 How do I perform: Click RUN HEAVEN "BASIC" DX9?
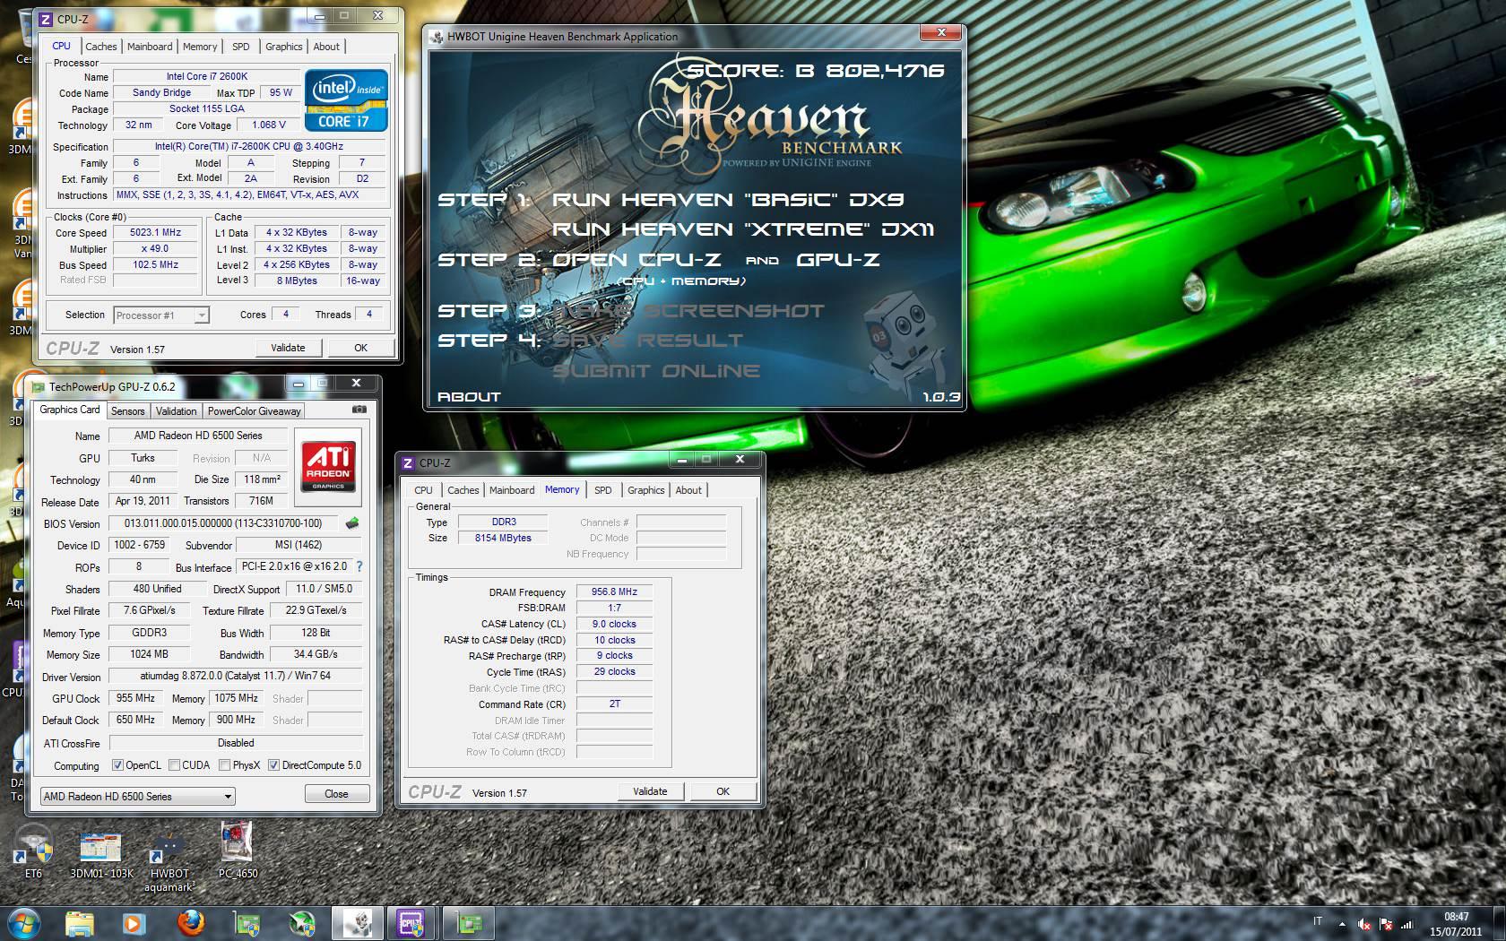pyautogui.click(x=728, y=199)
